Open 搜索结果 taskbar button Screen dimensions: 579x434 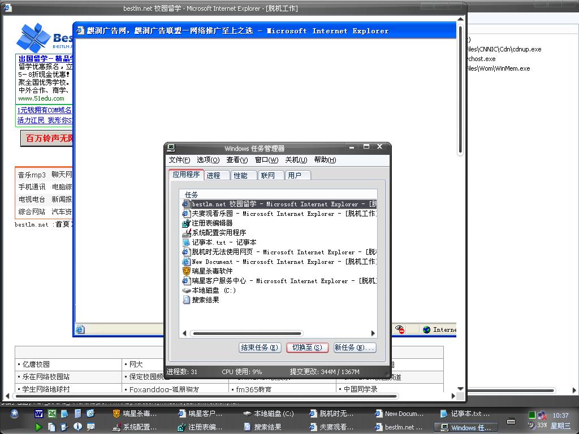263,427
